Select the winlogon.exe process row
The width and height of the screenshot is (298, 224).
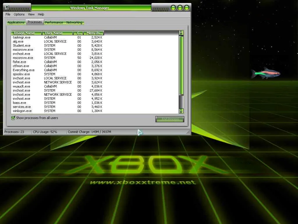click(57, 111)
